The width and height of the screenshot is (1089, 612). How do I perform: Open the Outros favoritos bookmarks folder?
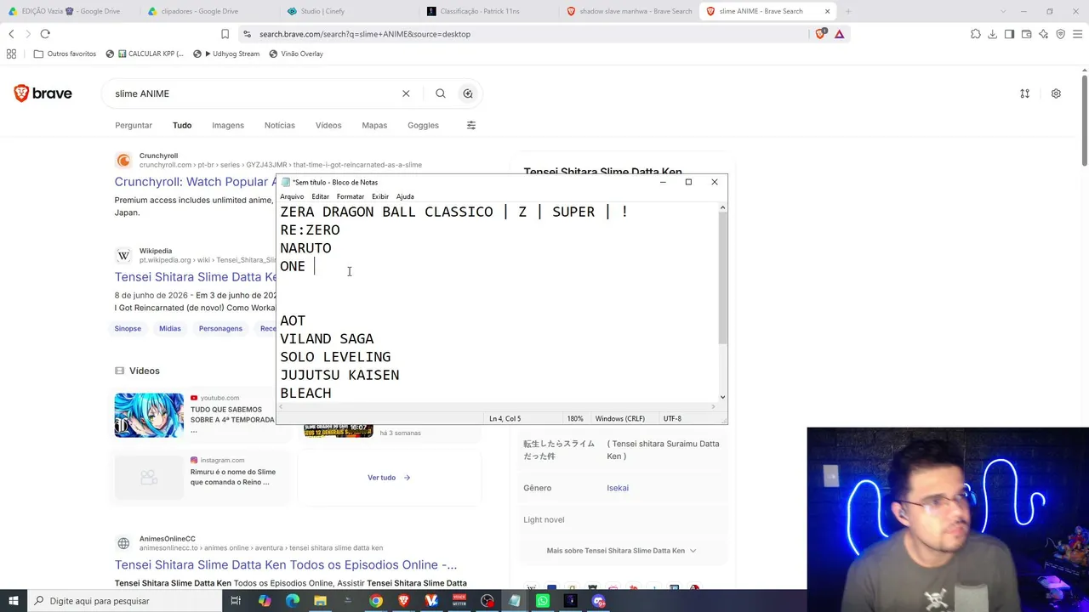[65, 54]
